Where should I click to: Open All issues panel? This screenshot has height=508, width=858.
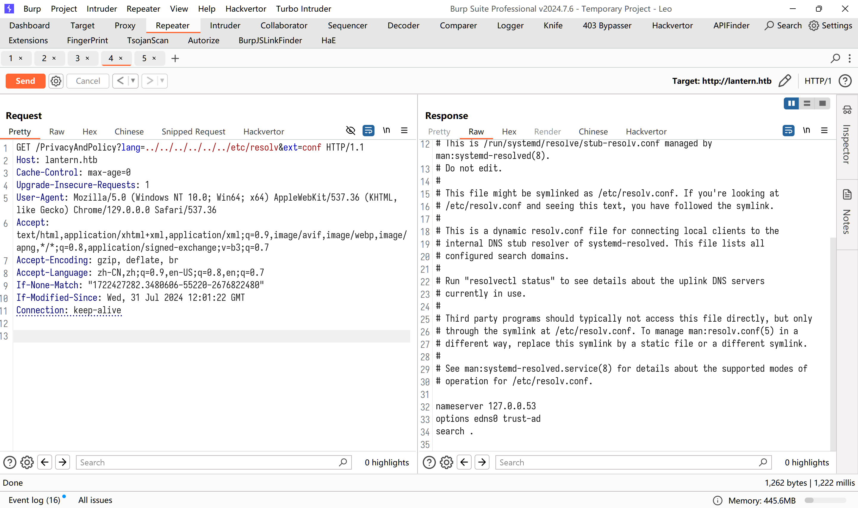tap(95, 500)
